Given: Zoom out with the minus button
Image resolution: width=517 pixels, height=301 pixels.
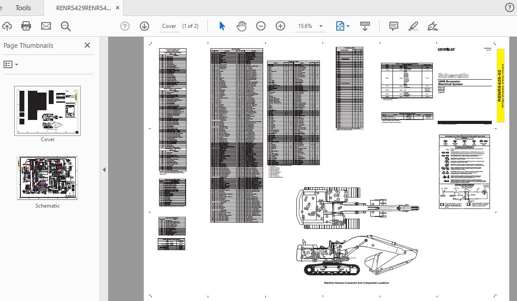Looking at the screenshot, I should click(261, 26).
